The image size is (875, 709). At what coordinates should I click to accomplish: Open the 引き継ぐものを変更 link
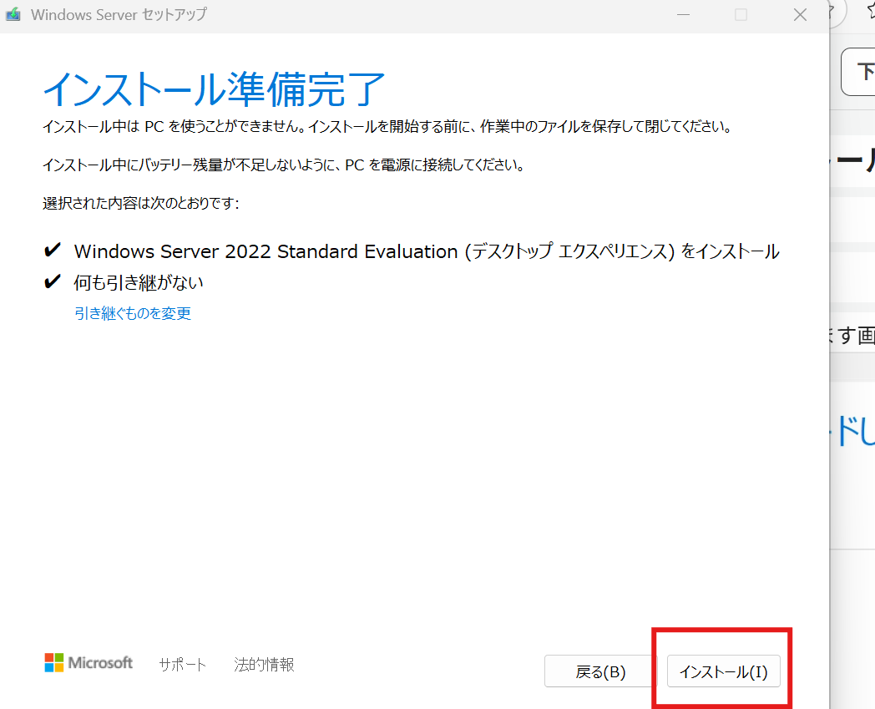133,313
